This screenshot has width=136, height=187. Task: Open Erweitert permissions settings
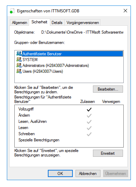108,153
